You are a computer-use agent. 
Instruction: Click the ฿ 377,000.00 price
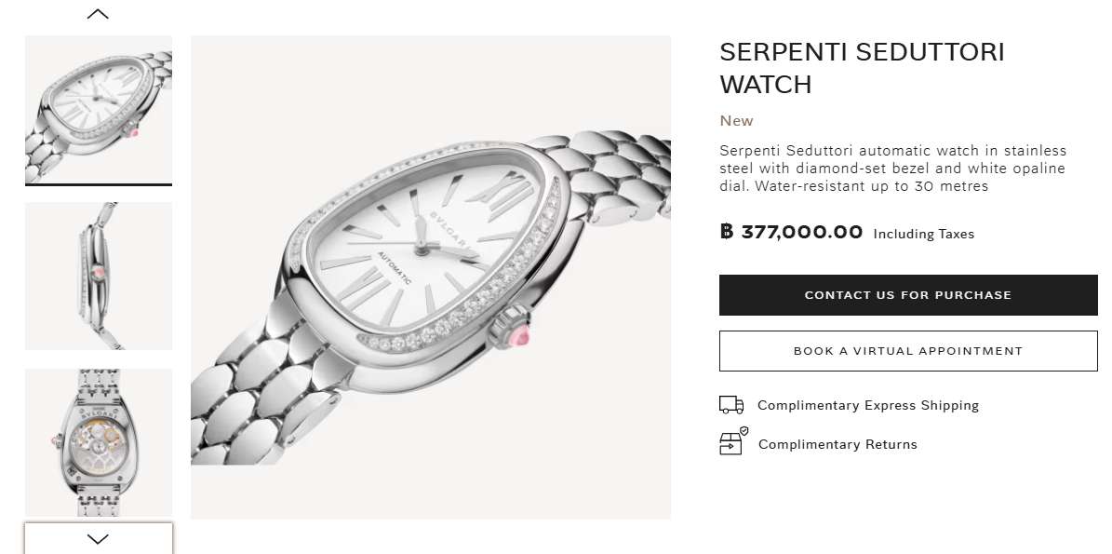(791, 232)
